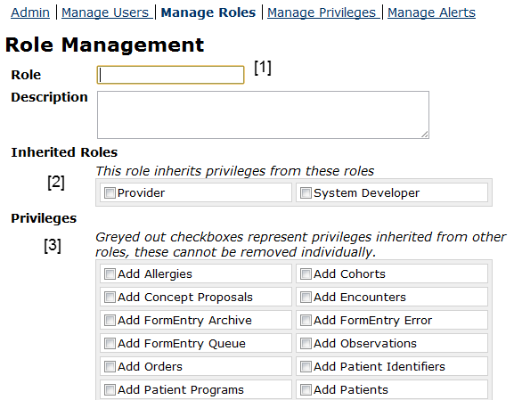514x400 pixels.
Task: Navigate to Manage Alerts
Action: tap(431, 12)
